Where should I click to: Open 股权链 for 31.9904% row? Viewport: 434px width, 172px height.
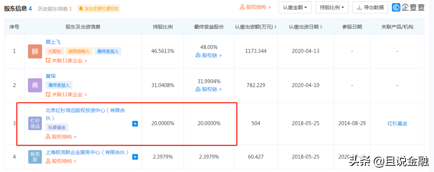click(209, 89)
